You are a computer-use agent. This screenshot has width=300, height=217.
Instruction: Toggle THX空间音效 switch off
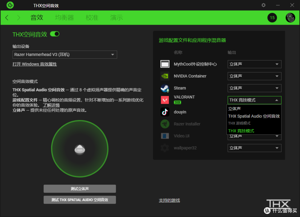coord(55,34)
